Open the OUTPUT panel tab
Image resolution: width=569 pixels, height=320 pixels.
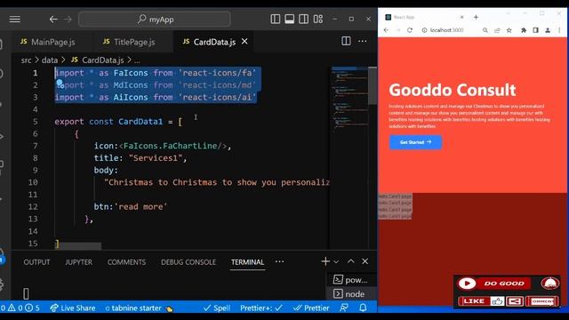pyautogui.click(x=36, y=262)
